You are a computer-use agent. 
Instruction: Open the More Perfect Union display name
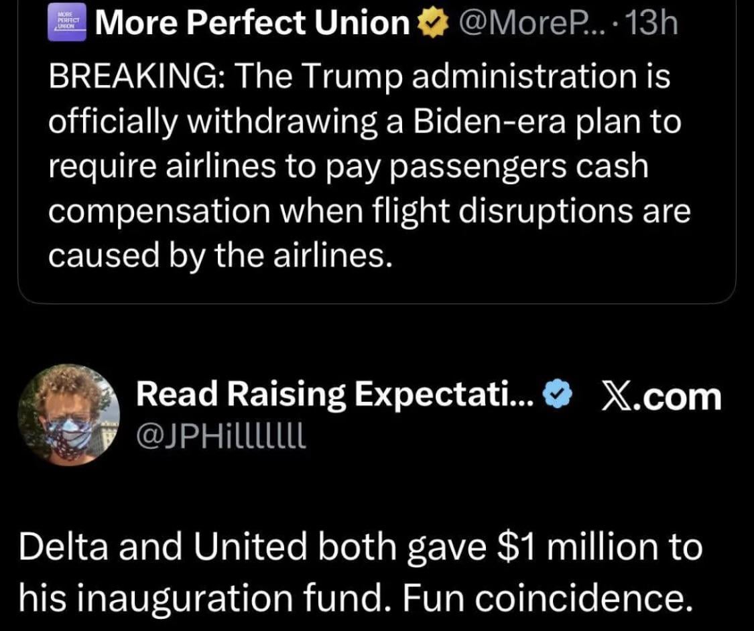(253, 25)
